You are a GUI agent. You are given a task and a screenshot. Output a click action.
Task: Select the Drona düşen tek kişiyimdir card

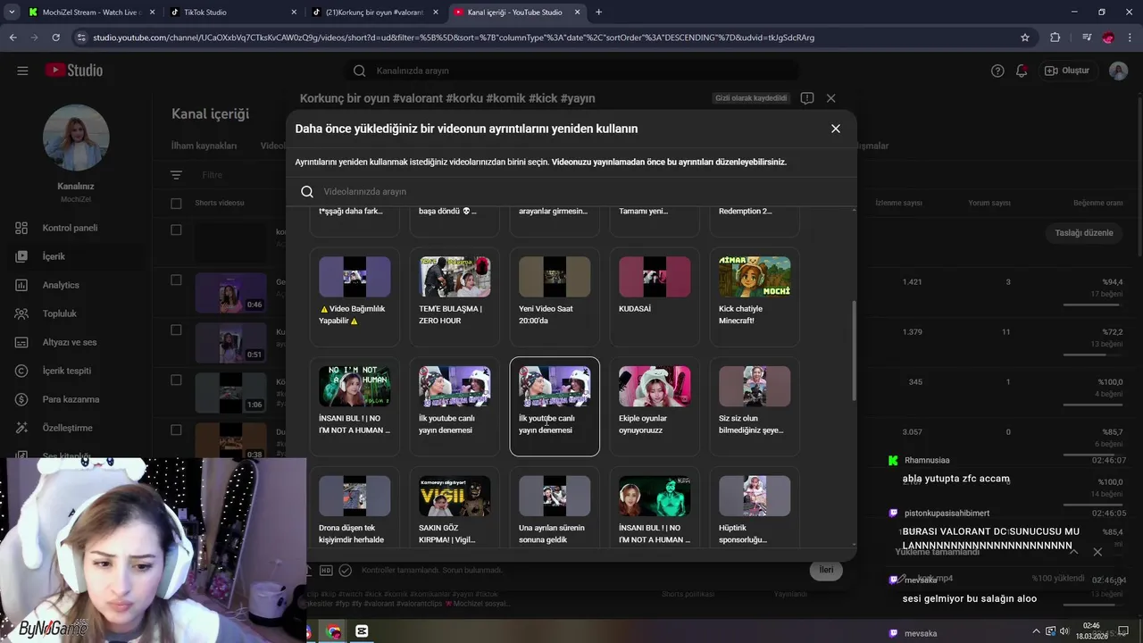tap(355, 509)
